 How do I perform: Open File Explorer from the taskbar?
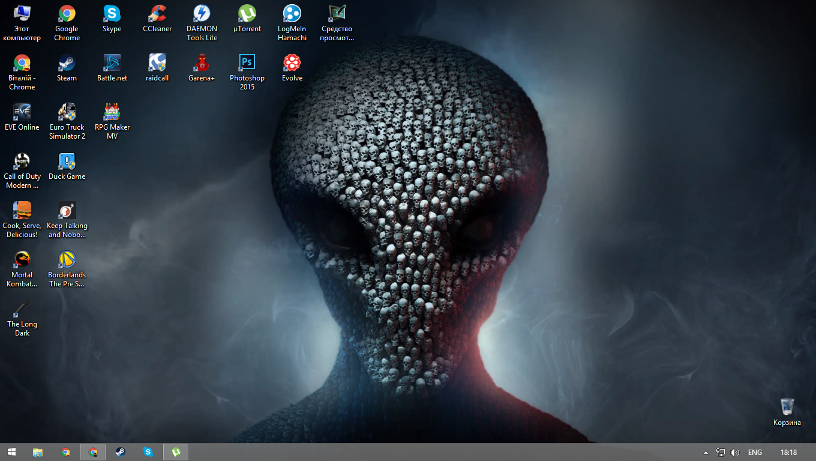point(38,452)
